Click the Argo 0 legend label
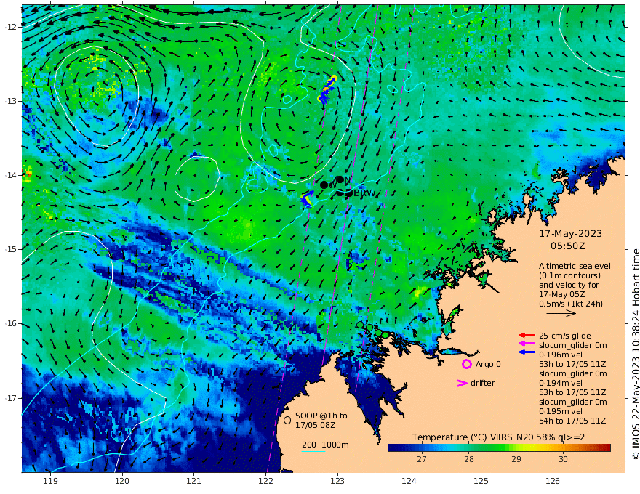Viewport: 640px width, 494px height. coord(488,364)
